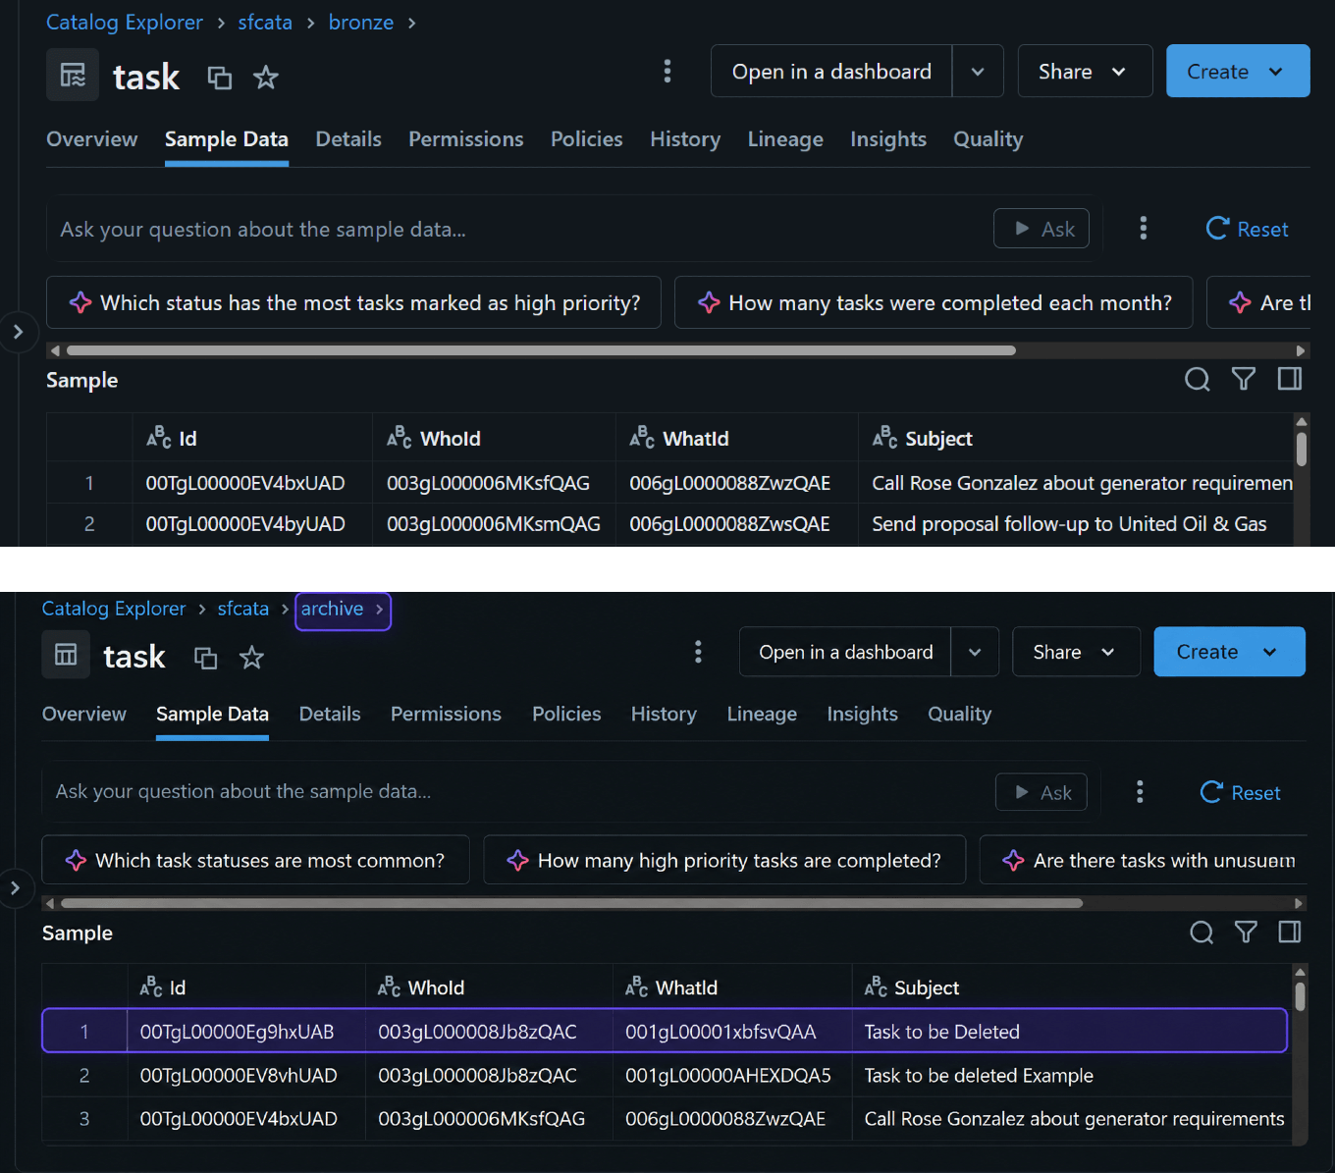Image resolution: width=1335 pixels, height=1173 pixels.
Task: Expand dropdown arrow beside bronze Open in a dashboard
Action: (x=978, y=71)
